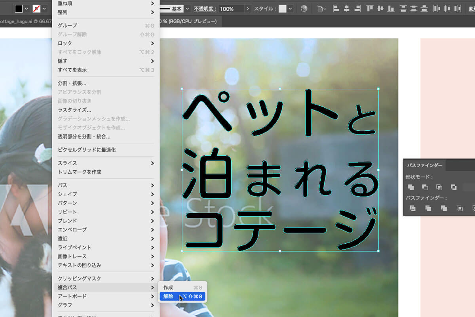Click the Minus Front shape mode icon
The height and width of the screenshot is (317, 475).
pos(425,187)
